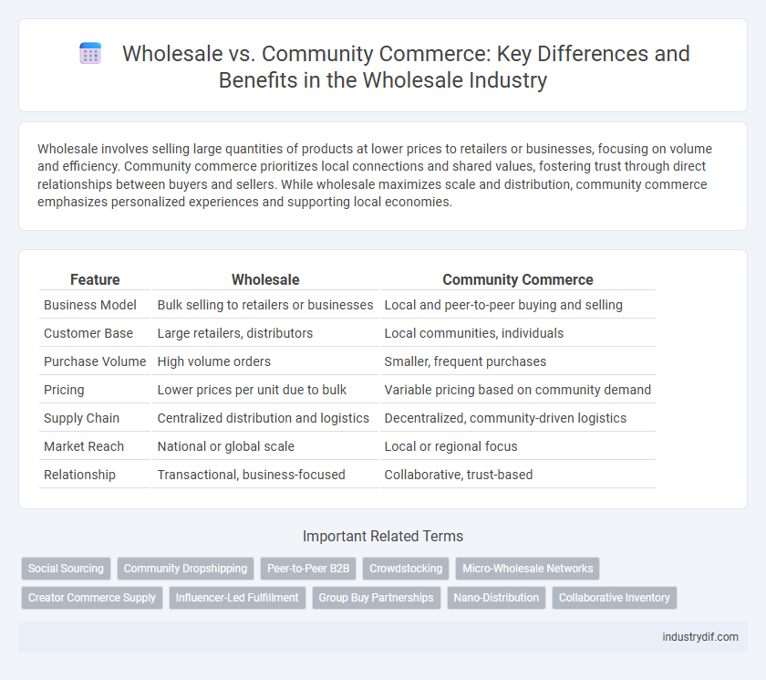The height and width of the screenshot is (680, 766).
Task: Click the calendar icon beside the title
Action: 90,54
